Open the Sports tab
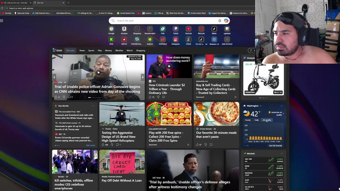The height and width of the screenshot is (191, 340). tap(91, 50)
